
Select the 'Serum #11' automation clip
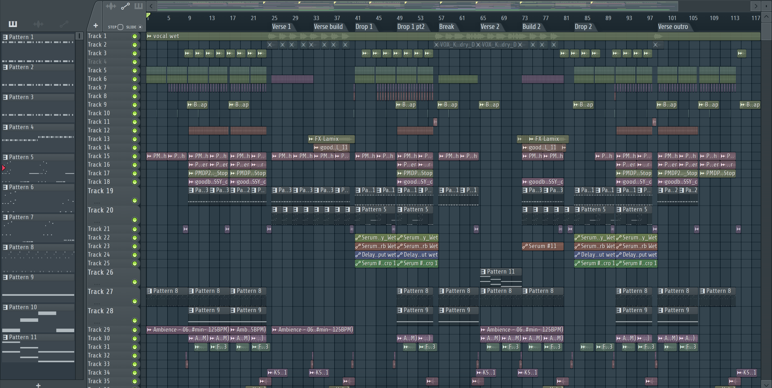coord(543,246)
